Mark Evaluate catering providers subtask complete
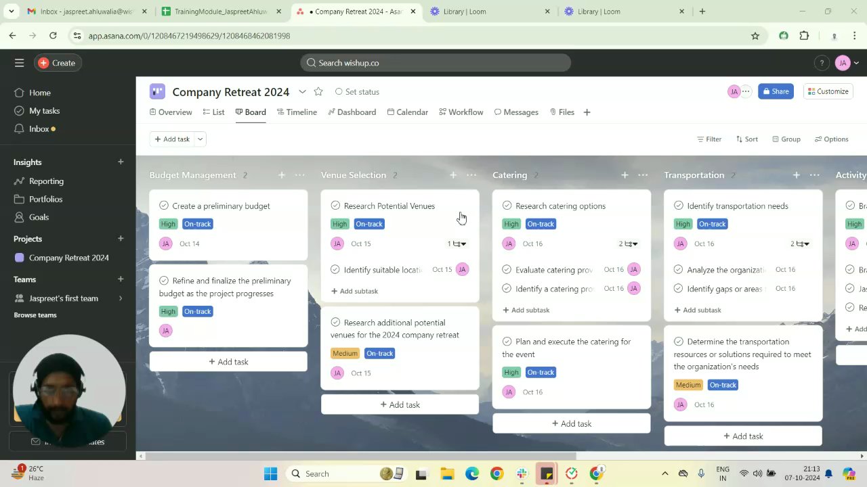This screenshot has height=487, width=867. (x=507, y=269)
